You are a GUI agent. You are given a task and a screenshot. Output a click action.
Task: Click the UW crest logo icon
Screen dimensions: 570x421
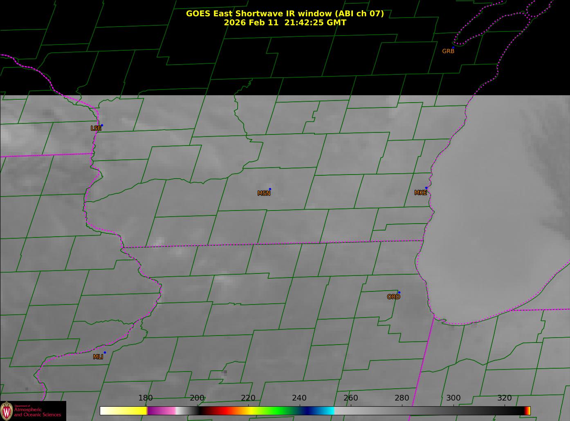click(x=7, y=410)
